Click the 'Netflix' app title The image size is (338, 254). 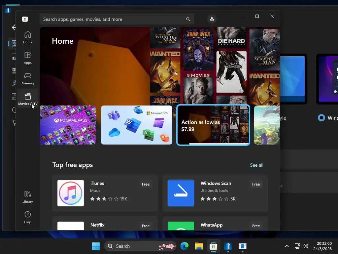pos(97,225)
